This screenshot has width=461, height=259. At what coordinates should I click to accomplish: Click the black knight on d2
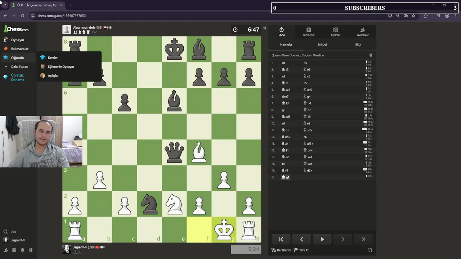(x=149, y=204)
